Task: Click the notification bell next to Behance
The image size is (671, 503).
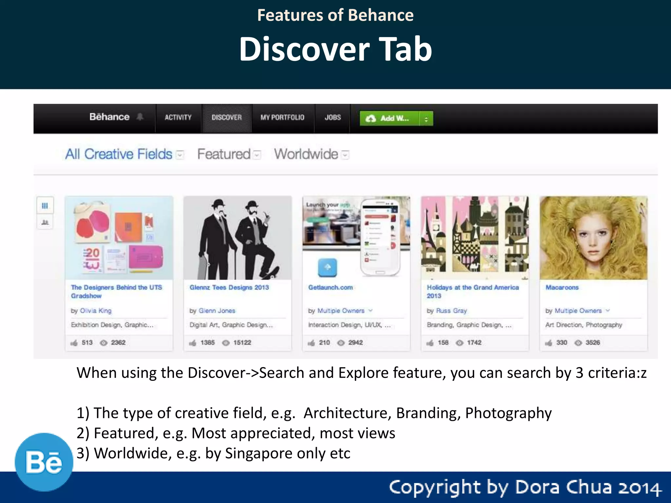Action: point(140,117)
